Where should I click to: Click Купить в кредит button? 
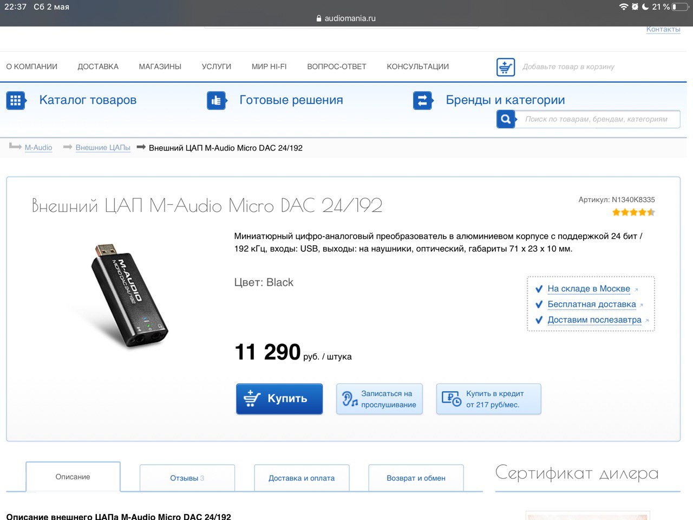pos(489,399)
